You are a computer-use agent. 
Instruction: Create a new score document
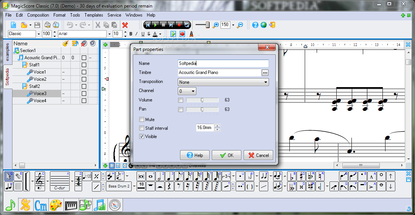(x=13, y=25)
